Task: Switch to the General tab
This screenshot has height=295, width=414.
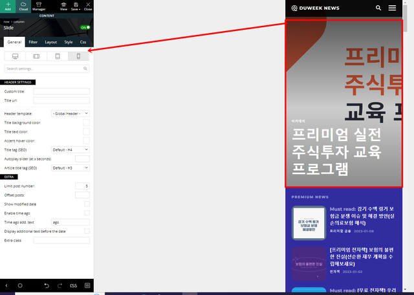Action: [x=14, y=42]
